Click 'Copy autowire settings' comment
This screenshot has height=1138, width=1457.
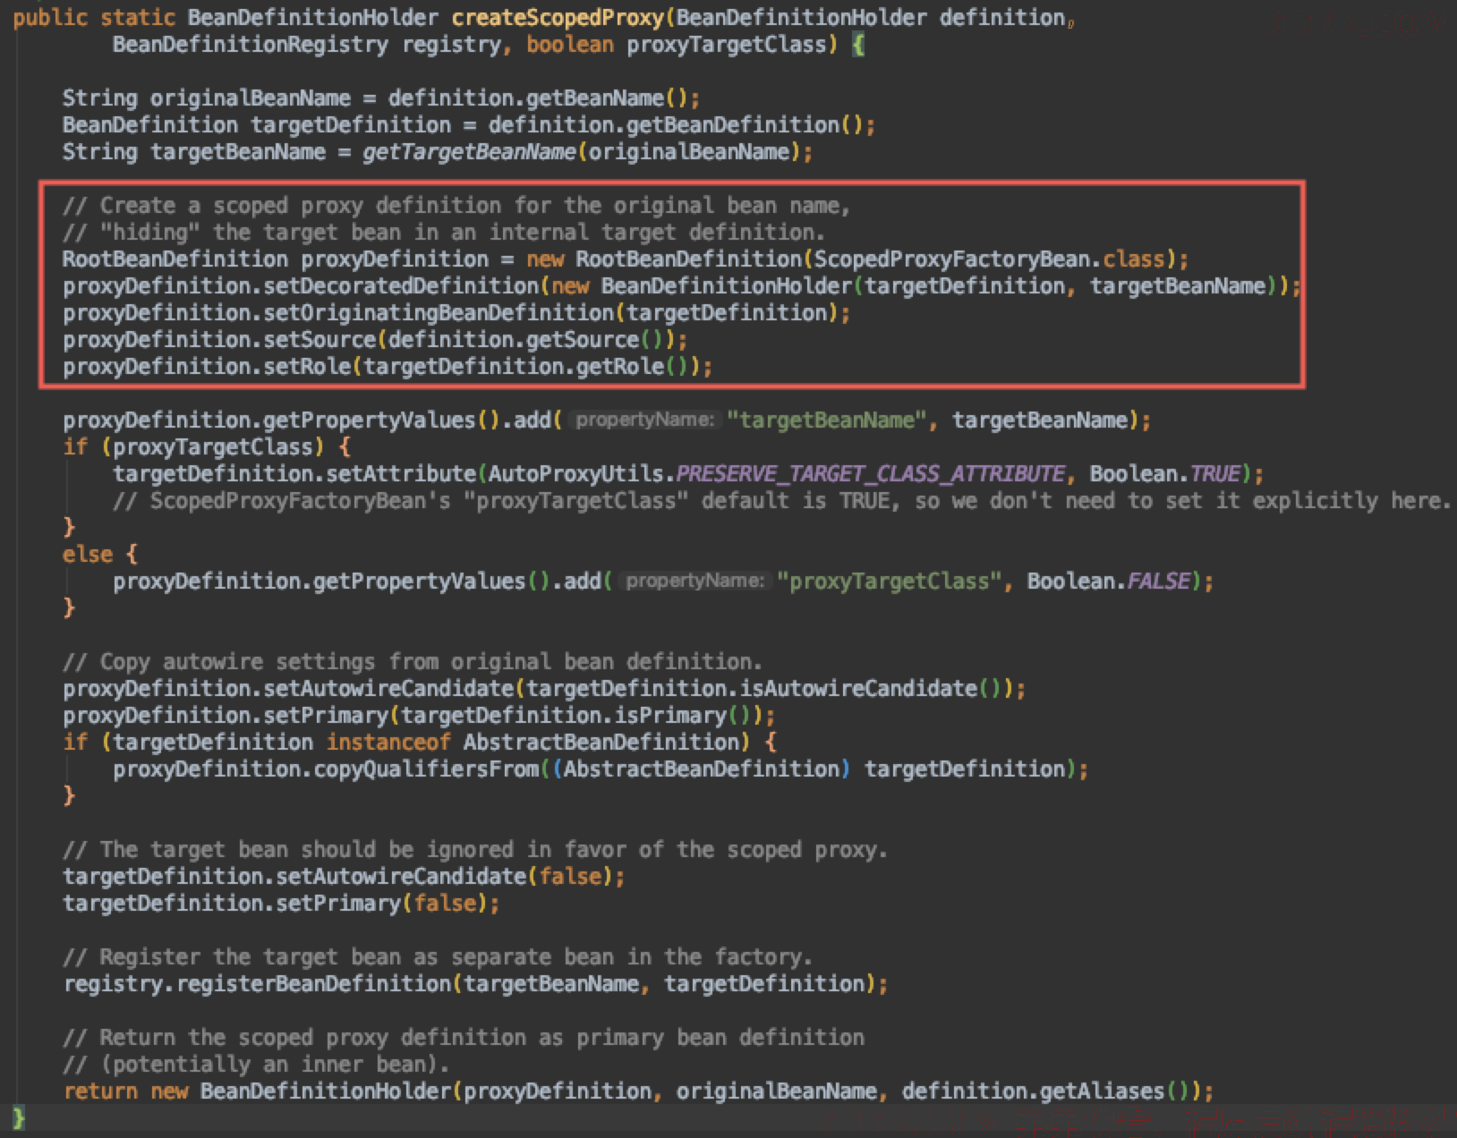pyautogui.click(x=413, y=662)
